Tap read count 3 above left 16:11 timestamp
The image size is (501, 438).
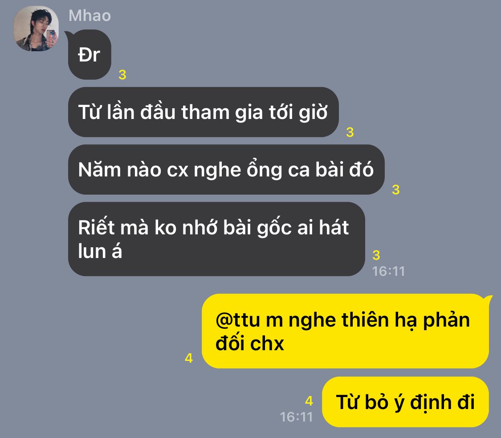pyautogui.click(x=376, y=255)
